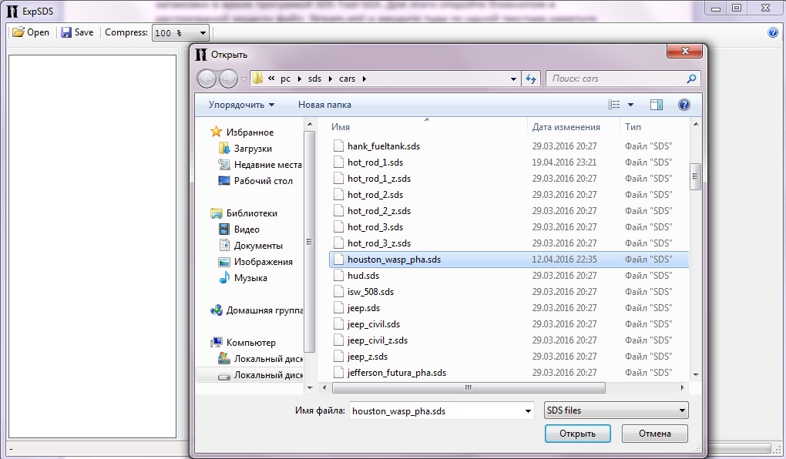Select Загрузки in the favorites sidebar
Screen dimensions: 786x459
(253, 149)
